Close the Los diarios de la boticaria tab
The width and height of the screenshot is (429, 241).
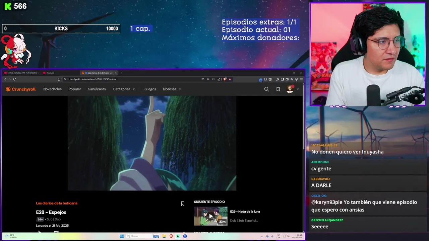(116, 73)
